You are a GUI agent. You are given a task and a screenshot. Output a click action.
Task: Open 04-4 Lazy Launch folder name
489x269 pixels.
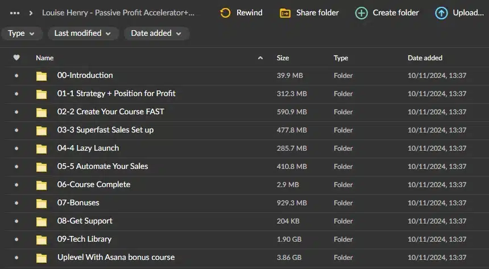click(88, 148)
